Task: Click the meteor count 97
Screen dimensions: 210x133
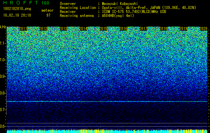Action: 48,15
